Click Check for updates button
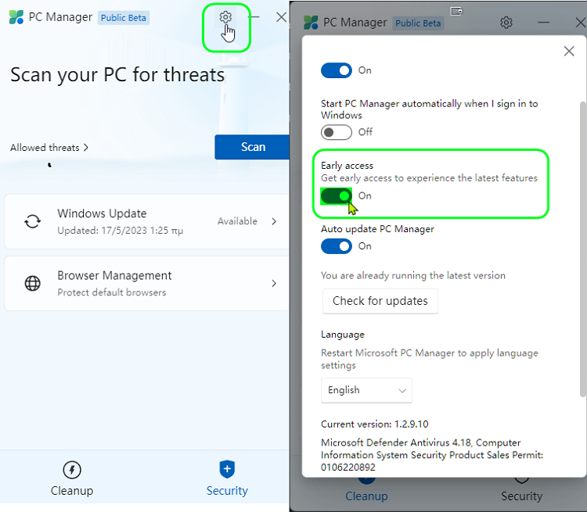 coord(380,301)
